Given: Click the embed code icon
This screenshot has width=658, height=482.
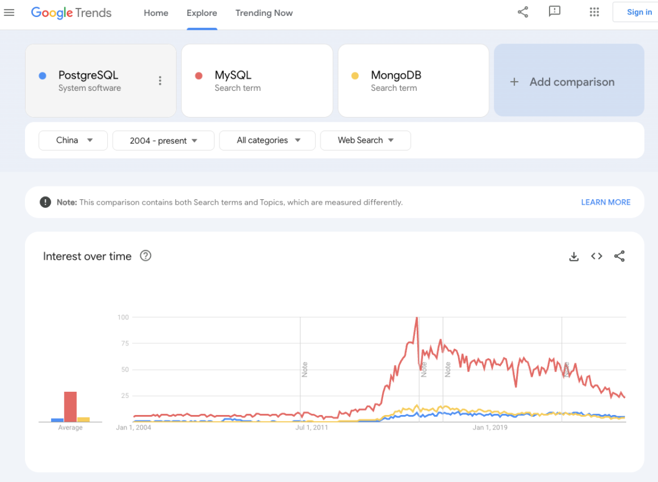Looking at the screenshot, I should pos(596,257).
